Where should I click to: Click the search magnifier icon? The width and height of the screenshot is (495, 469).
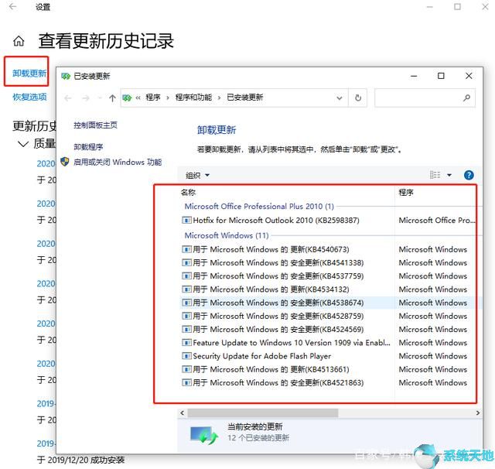[466, 98]
